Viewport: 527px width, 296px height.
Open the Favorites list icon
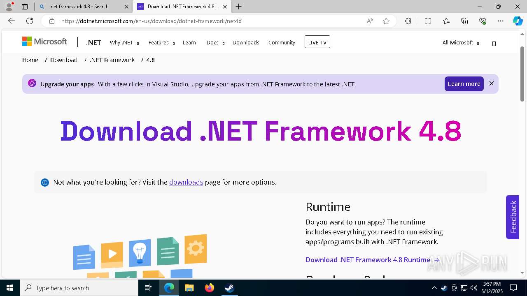446,21
